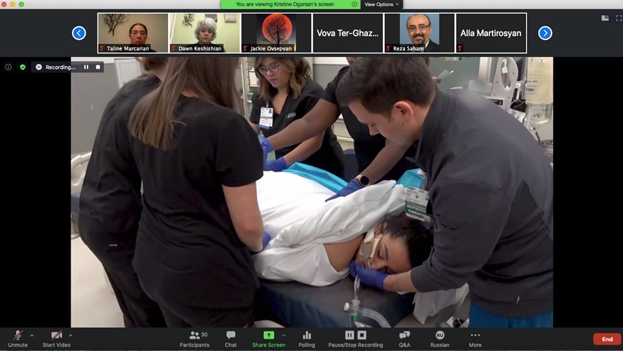Image resolution: width=623 pixels, height=351 pixels.
Task: Show next participants with right arrow
Action: pos(545,33)
